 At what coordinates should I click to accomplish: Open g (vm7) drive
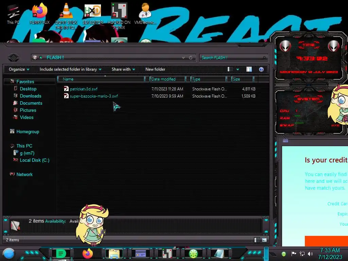(27, 153)
